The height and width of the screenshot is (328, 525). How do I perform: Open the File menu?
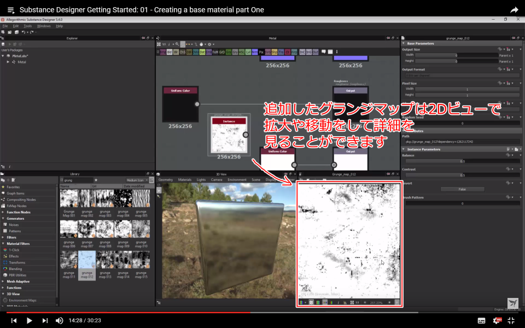[5, 26]
